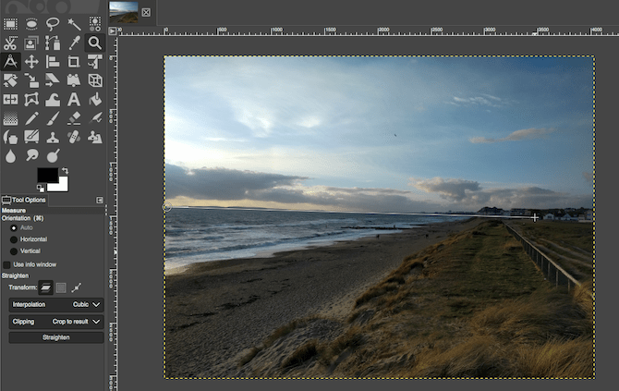The width and height of the screenshot is (619, 391).
Task: Select the Free Select lasso tool
Action: click(52, 23)
